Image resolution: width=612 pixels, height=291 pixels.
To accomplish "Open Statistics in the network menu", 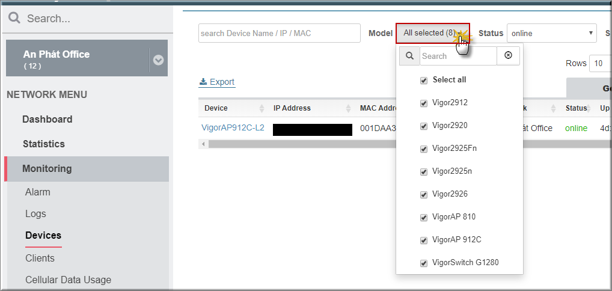I will pyautogui.click(x=44, y=144).
